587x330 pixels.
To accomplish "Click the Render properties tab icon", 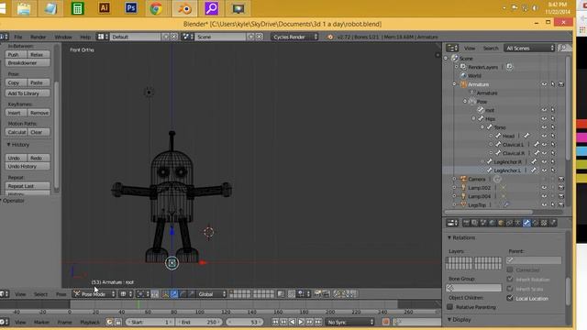I will [x=466, y=223].
